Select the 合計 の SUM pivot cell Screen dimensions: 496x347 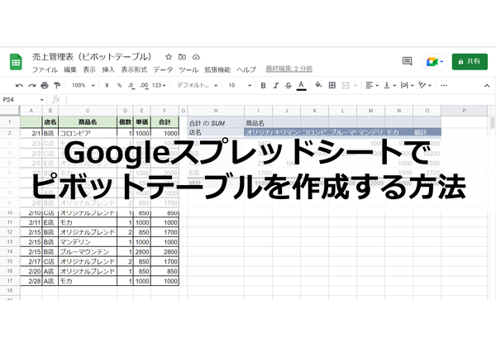pos(216,123)
